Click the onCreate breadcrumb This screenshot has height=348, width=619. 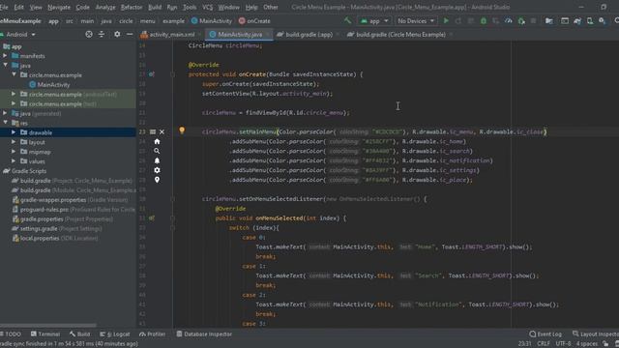point(254,21)
